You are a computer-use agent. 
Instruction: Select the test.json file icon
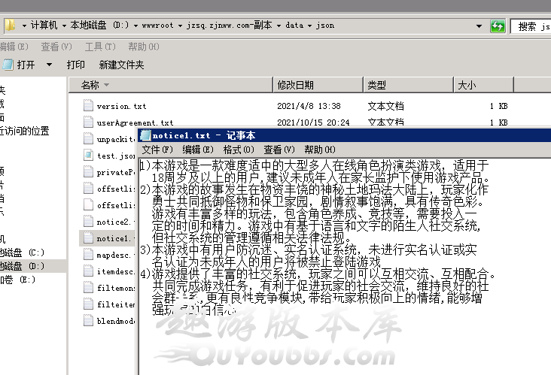tap(88, 156)
